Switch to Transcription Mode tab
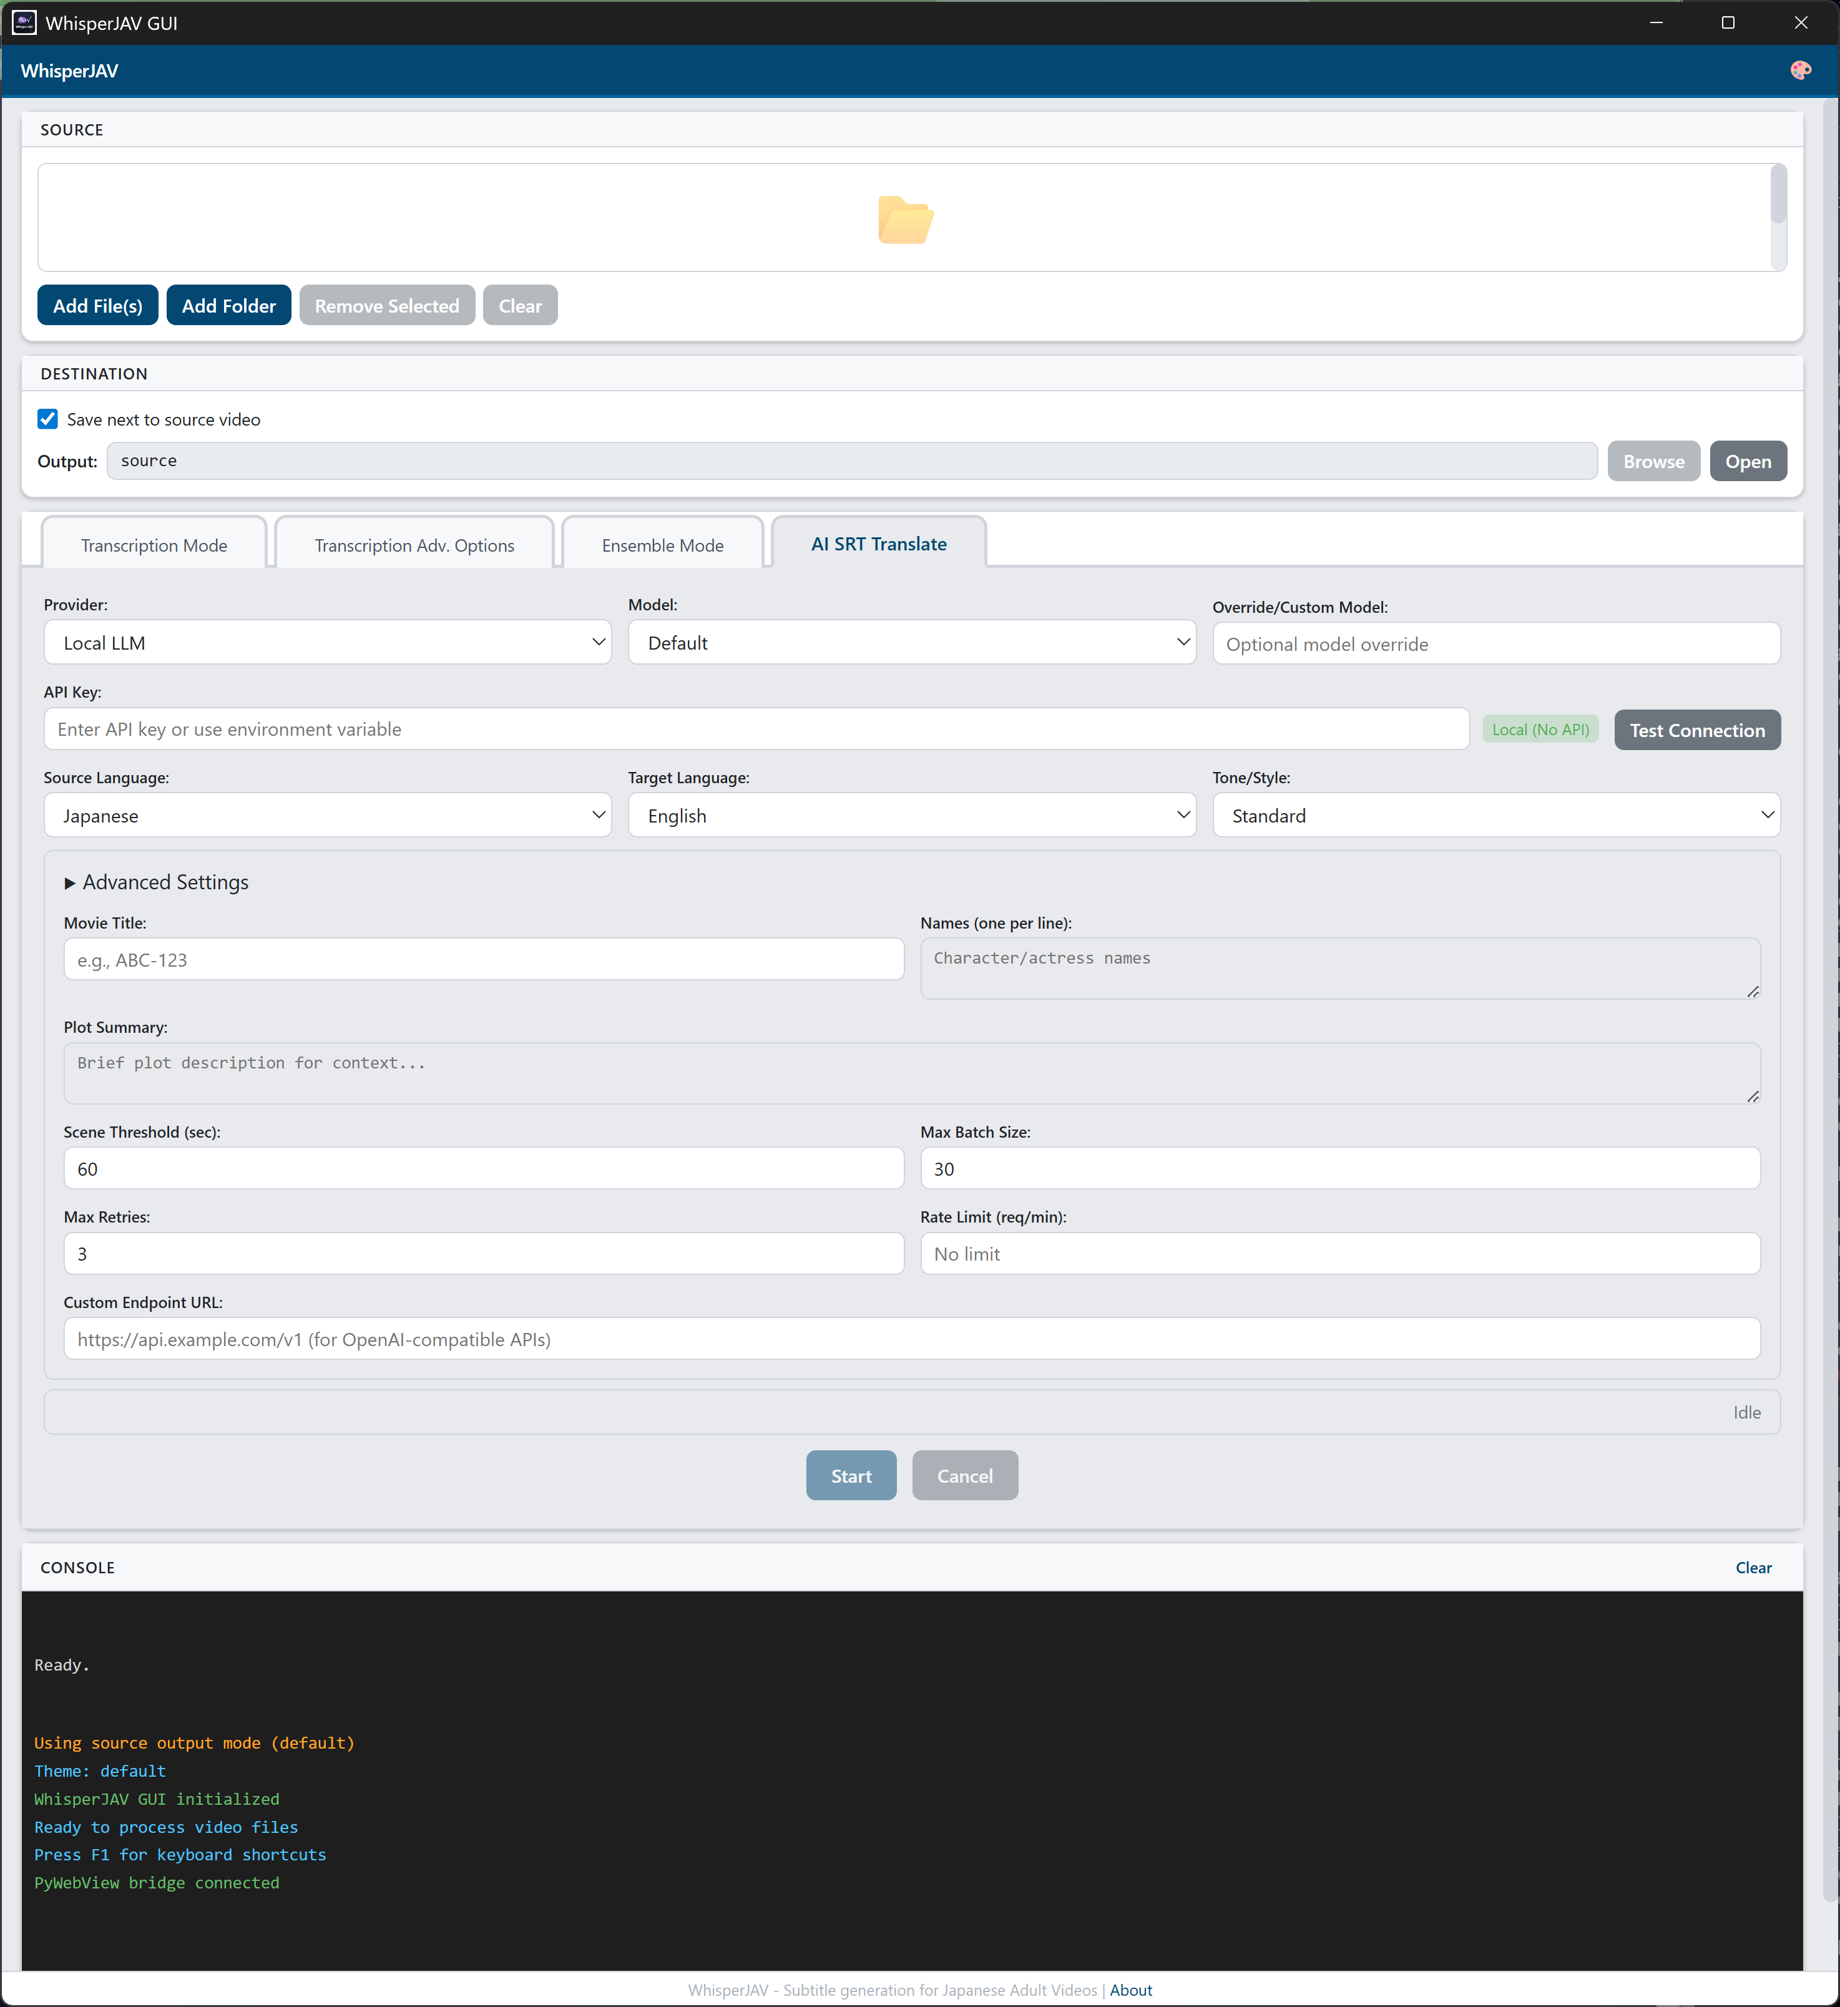 pos(154,545)
